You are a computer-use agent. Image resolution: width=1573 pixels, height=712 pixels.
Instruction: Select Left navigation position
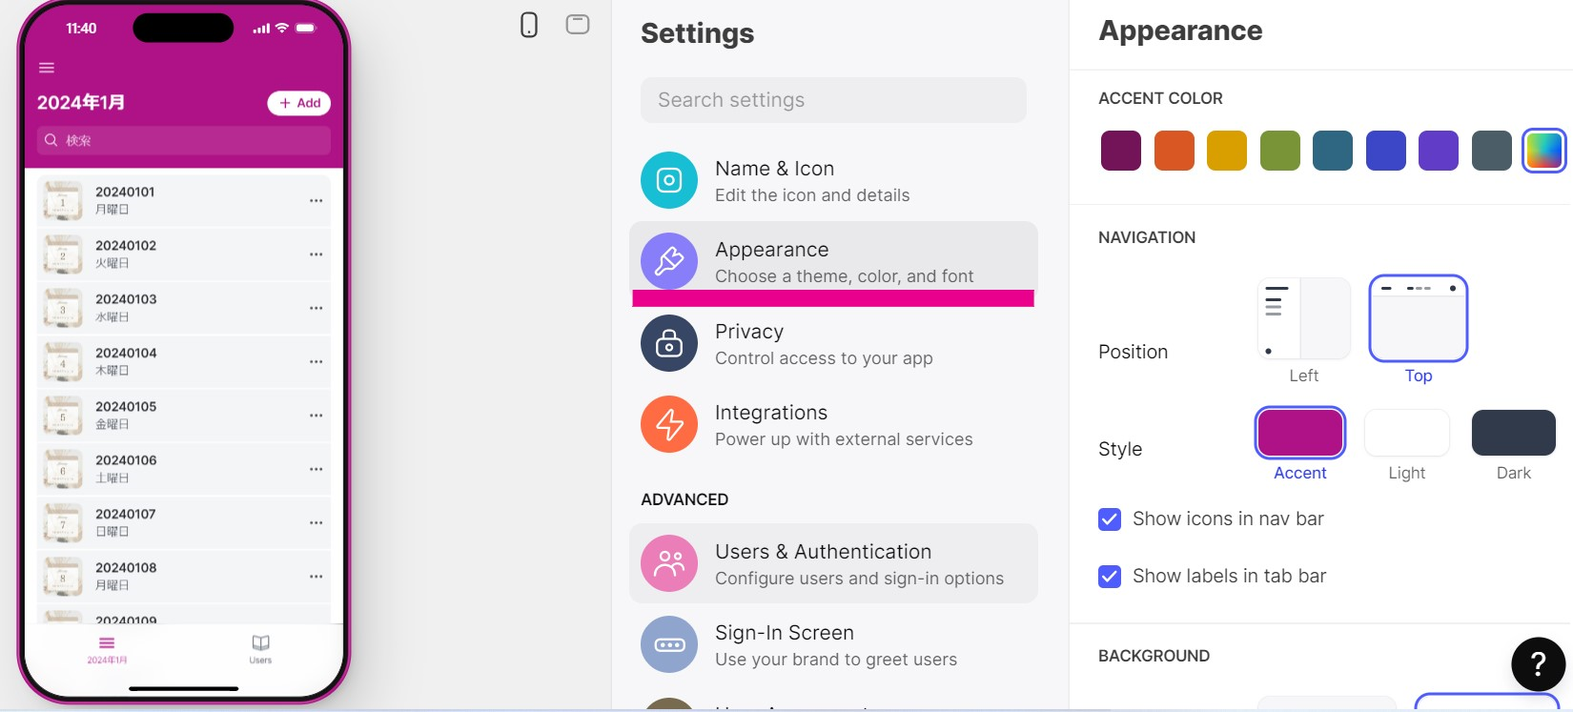pos(1304,318)
